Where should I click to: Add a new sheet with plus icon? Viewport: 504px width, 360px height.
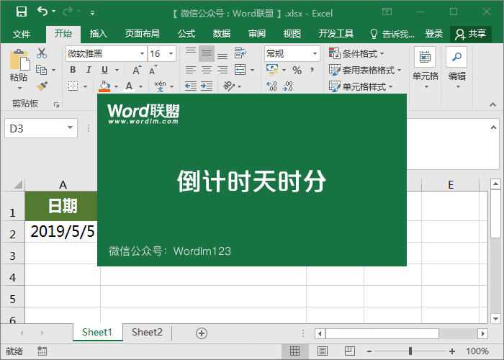[x=202, y=333]
